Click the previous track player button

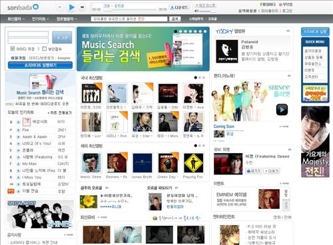click(59, 7)
